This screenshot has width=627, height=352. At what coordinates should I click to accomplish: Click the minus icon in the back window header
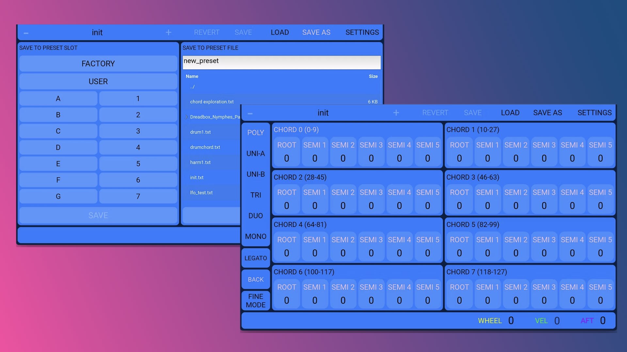(26, 33)
